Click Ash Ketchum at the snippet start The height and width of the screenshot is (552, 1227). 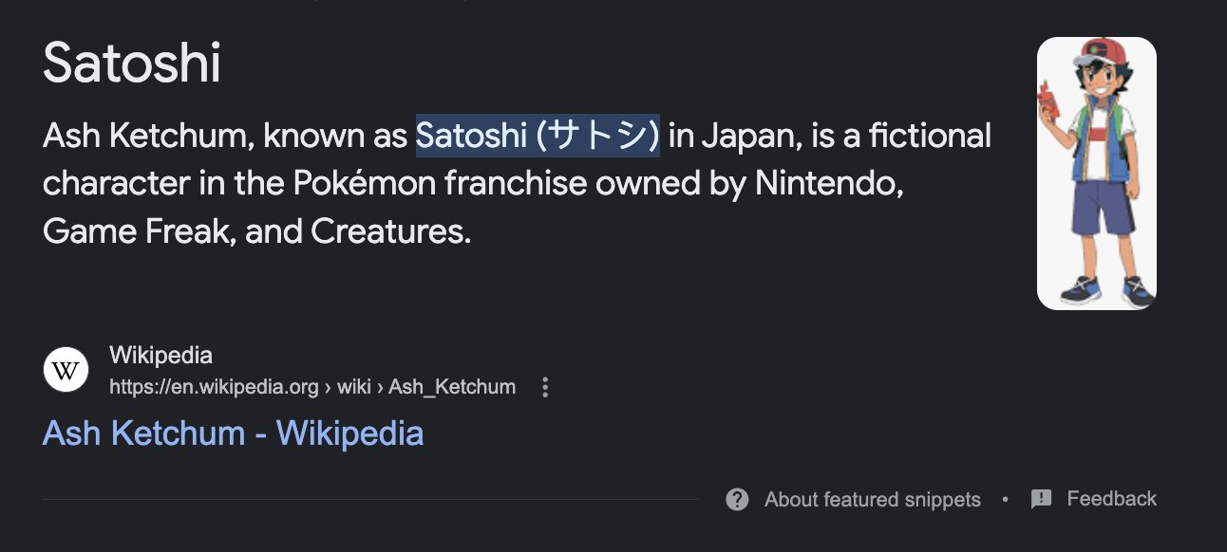click(146, 137)
